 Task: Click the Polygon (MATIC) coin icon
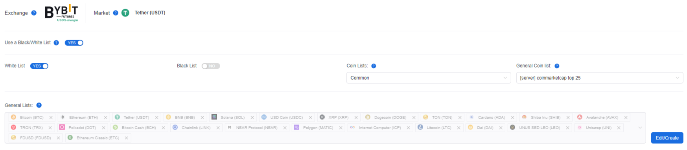[297, 127]
